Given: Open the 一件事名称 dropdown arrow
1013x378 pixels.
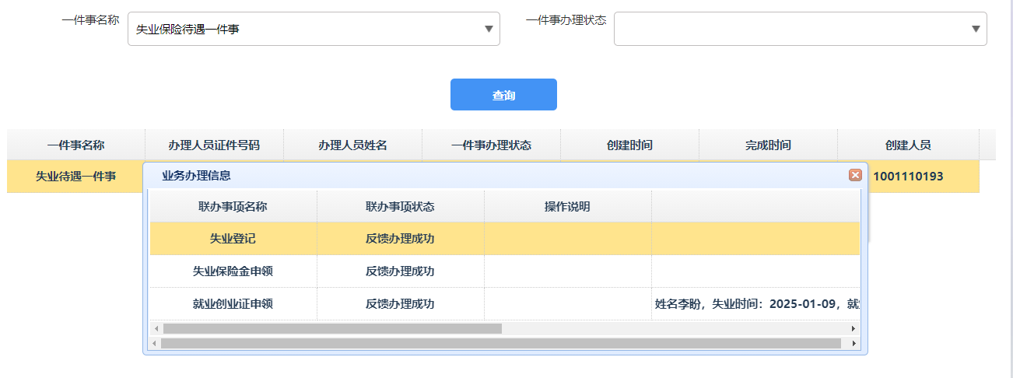Looking at the screenshot, I should (x=489, y=29).
